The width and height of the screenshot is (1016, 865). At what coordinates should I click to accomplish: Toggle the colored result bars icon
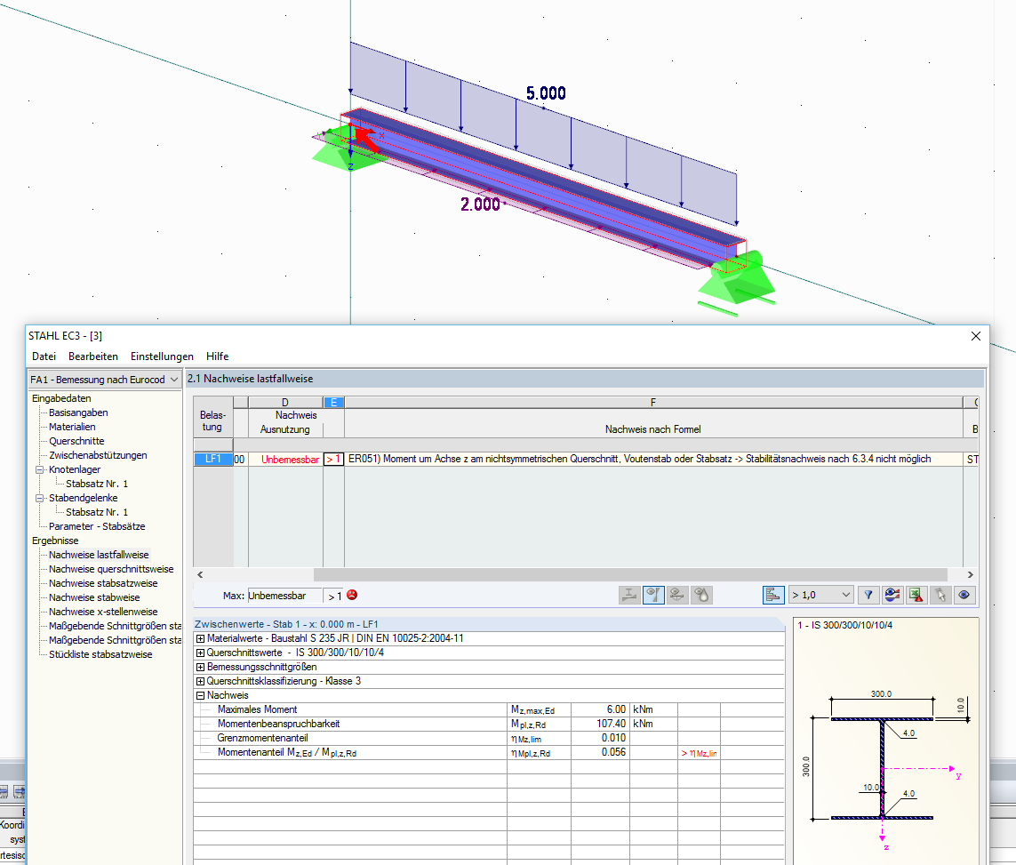[x=773, y=595]
